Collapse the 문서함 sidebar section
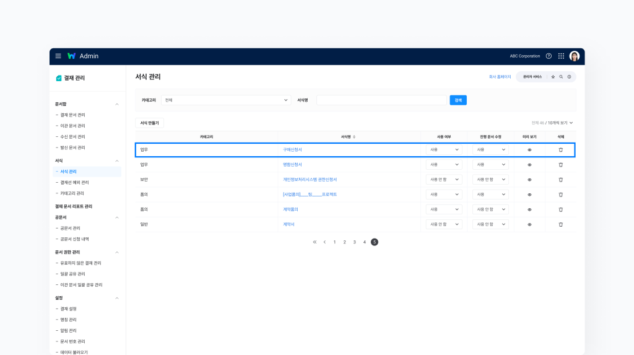This screenshot has height=355, width=634. coord(117,104)
